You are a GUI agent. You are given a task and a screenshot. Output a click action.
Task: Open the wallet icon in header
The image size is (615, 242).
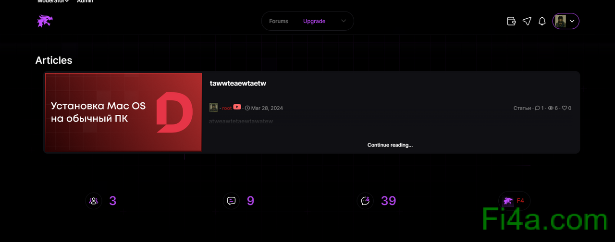pos(511,21)
